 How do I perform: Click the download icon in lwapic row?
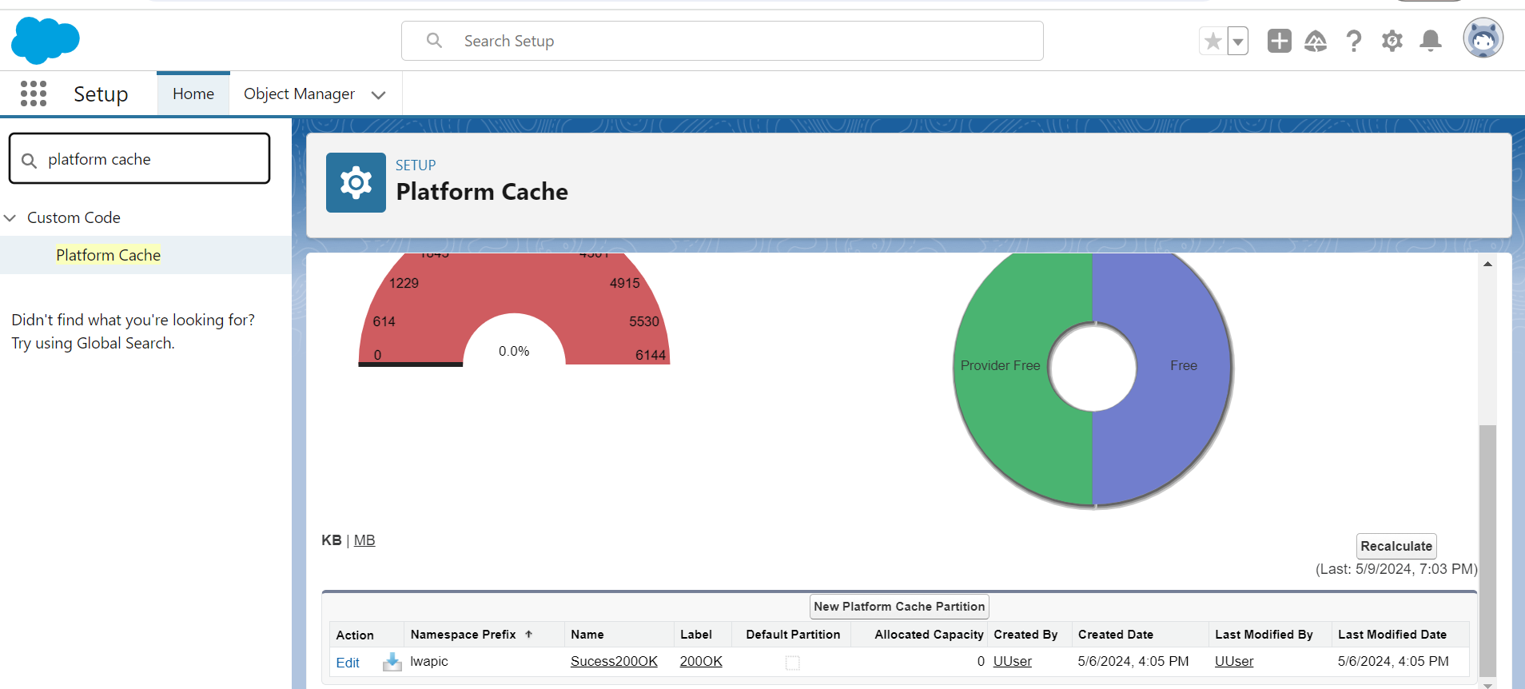click(x=392, y=662)
